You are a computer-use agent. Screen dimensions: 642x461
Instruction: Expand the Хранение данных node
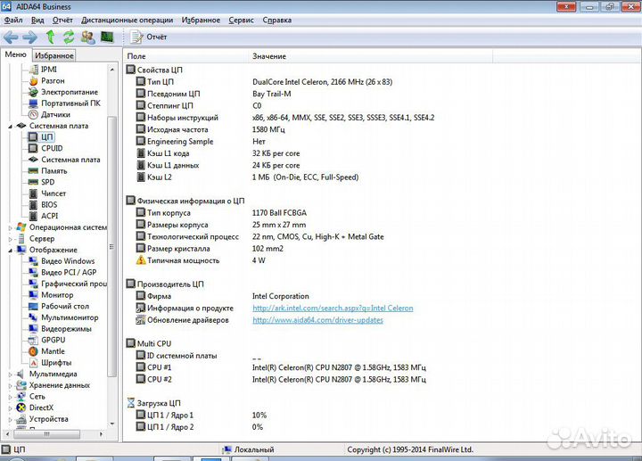point(10,385)
